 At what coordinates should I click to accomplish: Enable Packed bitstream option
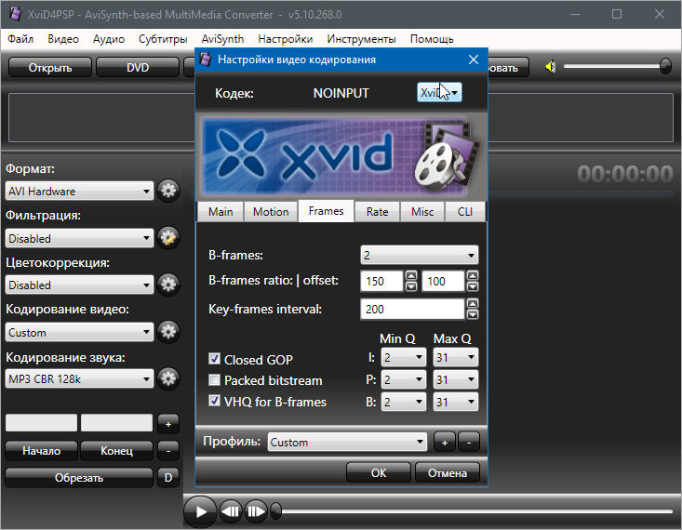point(214,380)
